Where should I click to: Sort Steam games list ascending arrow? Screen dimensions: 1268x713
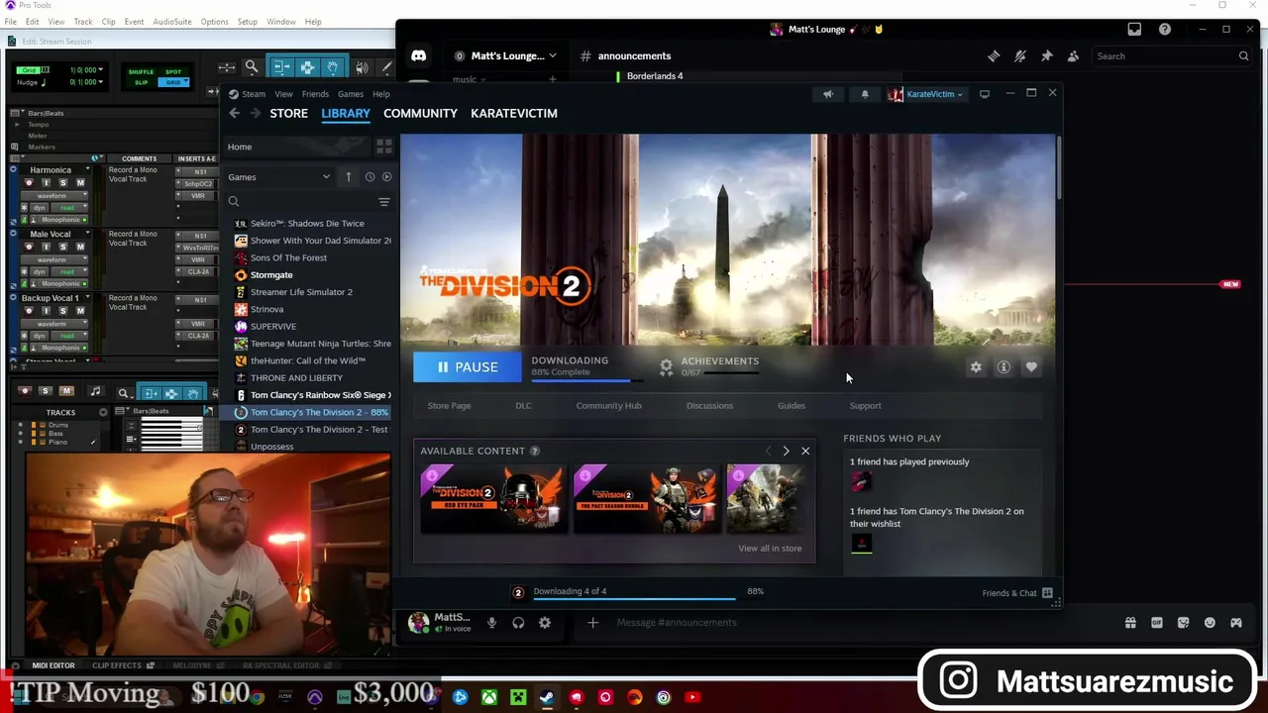[348, 177]
